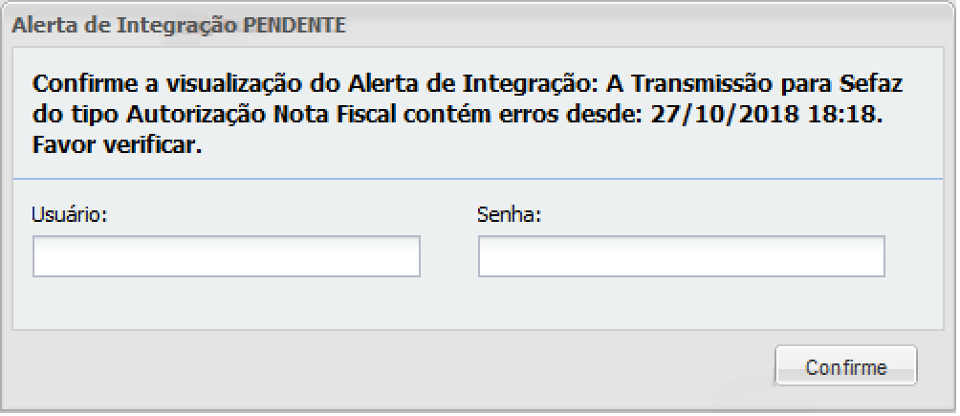This screenshot has height=416, width=960.
Task: Click the Usuário input field
Action: [227, 256]
